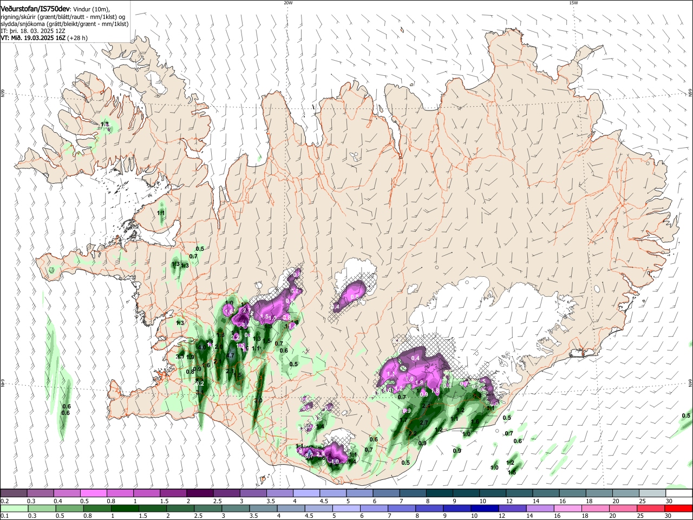693x520 pixels.
Task: Click the 'Veðurstofan/IS750dev' title text
Action: [x=35, y=9]
